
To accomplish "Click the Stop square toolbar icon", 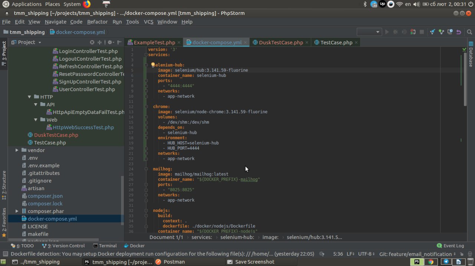I will [x=422, y=32].
